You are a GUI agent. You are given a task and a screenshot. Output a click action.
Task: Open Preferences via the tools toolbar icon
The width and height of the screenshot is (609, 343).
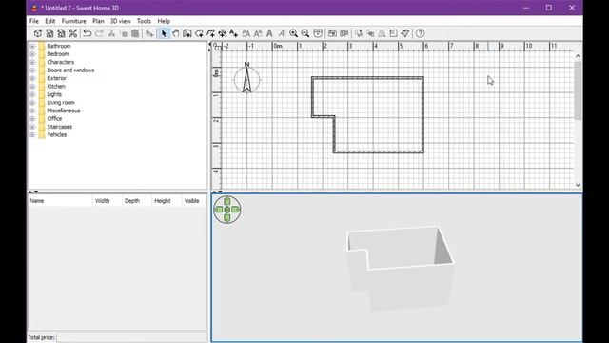[72, 33]
